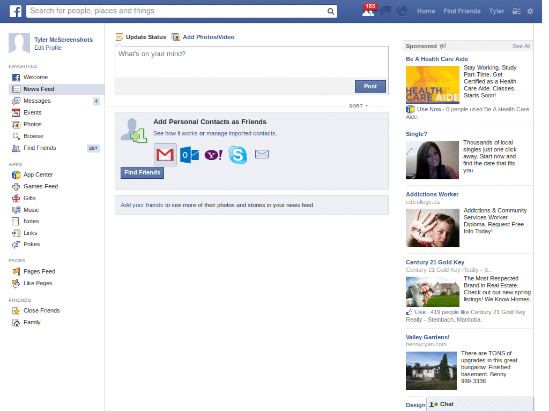Open Edit Profile link
This screenshot has width=549, height=411.
click(x=48, y=48)
